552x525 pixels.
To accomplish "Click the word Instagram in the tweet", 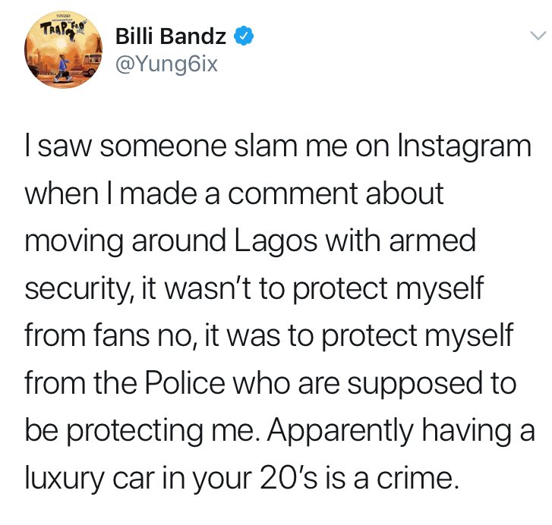I will pos(464,147).
